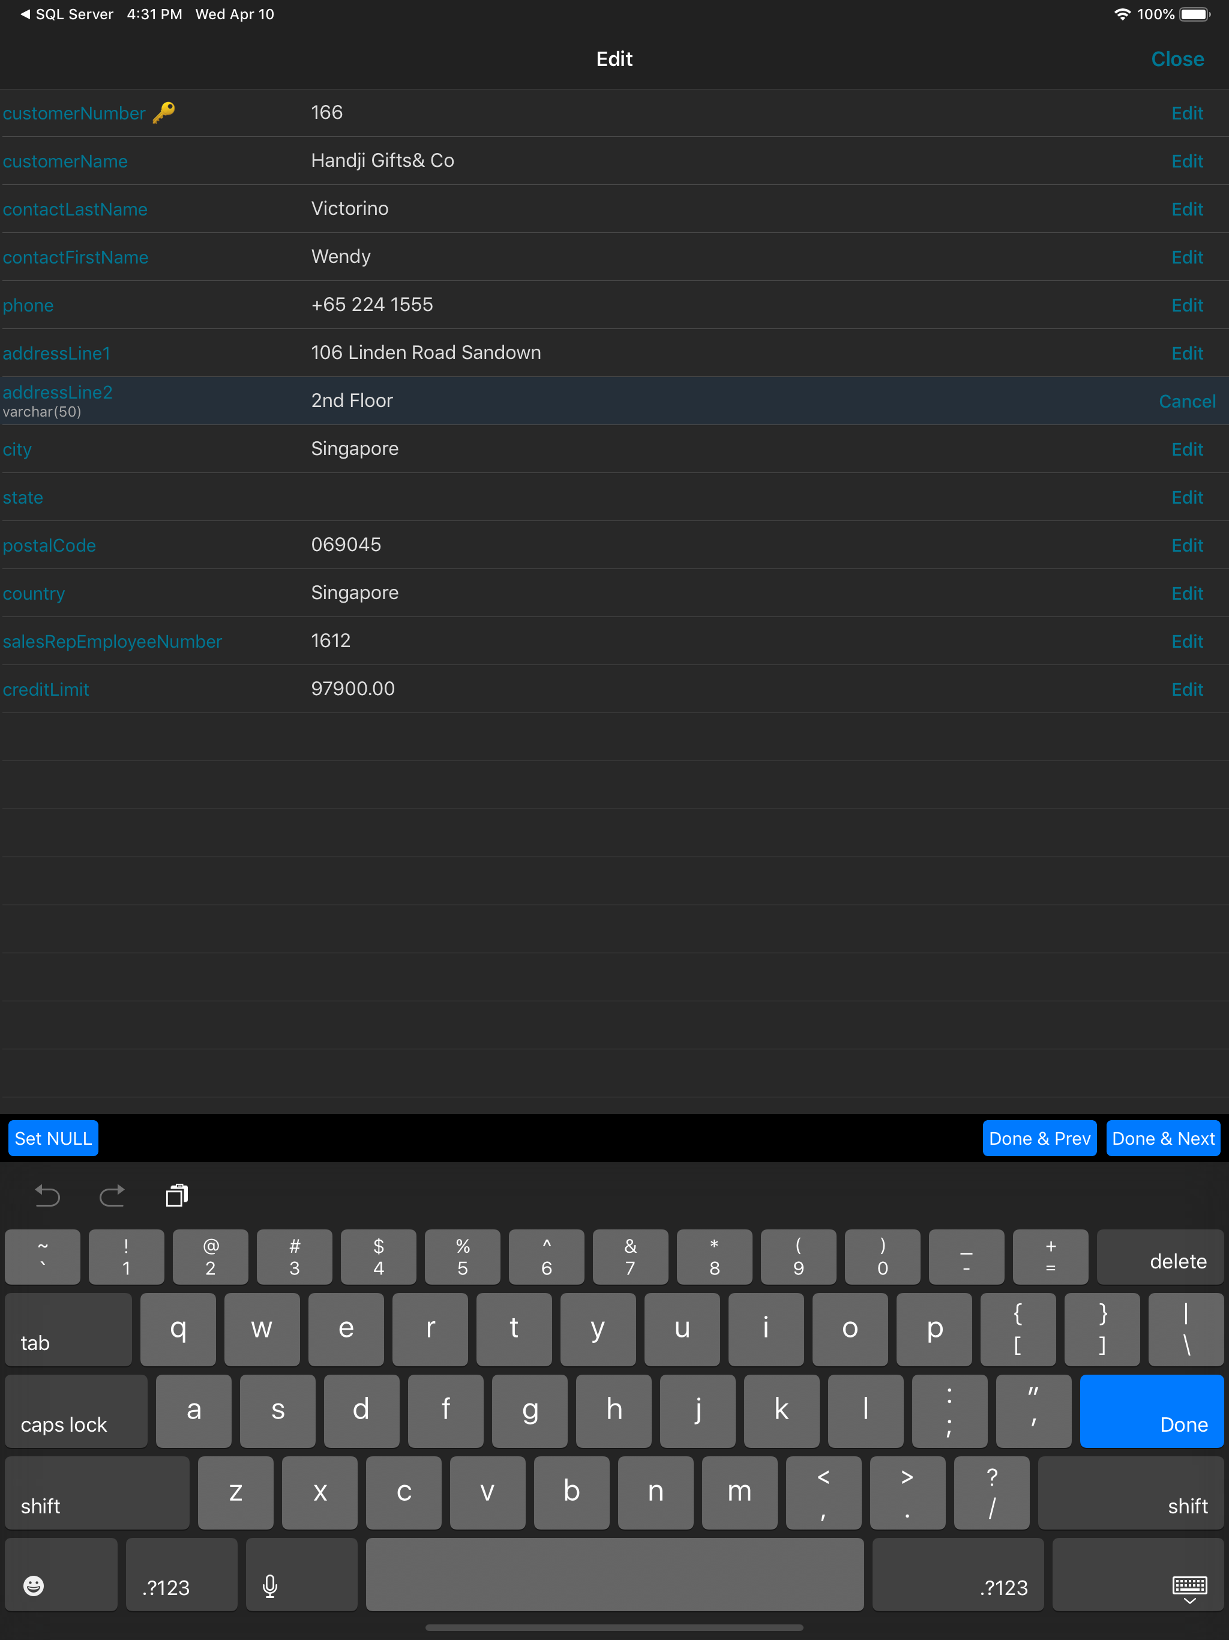The height and width of the screenshot is (1640, 1229).
Task: Set addressLine2 value to NULL
Action: 53,1138
